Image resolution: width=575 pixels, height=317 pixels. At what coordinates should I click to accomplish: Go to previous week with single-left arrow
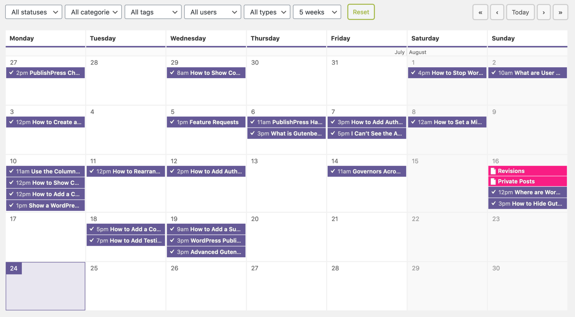tap(497, 12)
